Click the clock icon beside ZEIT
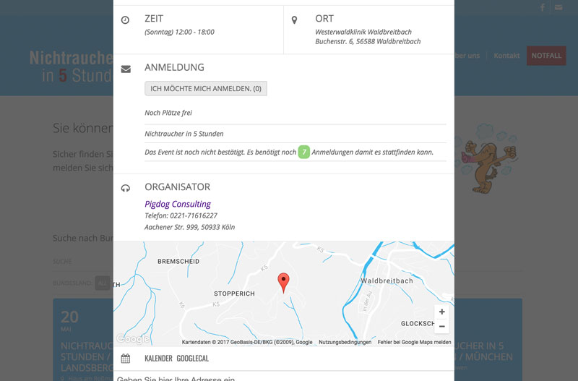Image resolution: width=578 pixels, height=381 pixels. [125, 20]
